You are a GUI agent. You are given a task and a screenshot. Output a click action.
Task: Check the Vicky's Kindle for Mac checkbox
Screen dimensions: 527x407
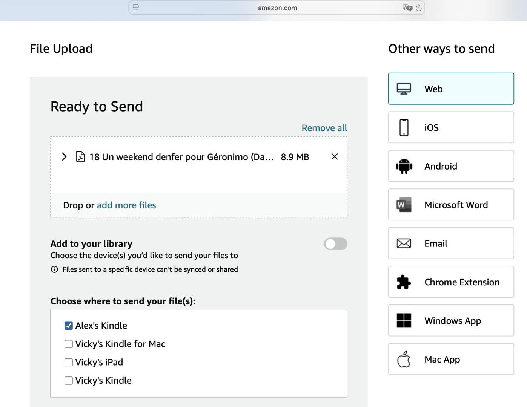[69, 344]
